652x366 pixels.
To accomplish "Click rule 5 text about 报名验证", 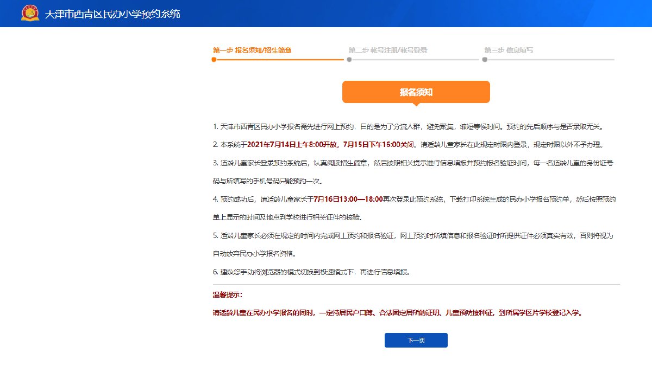I will pyautogui.click(x=414, y=245).
